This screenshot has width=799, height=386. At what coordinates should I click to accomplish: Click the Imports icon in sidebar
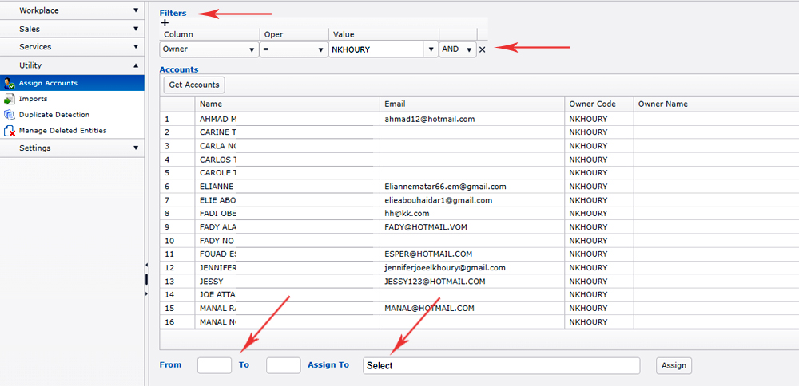(10, 99)
